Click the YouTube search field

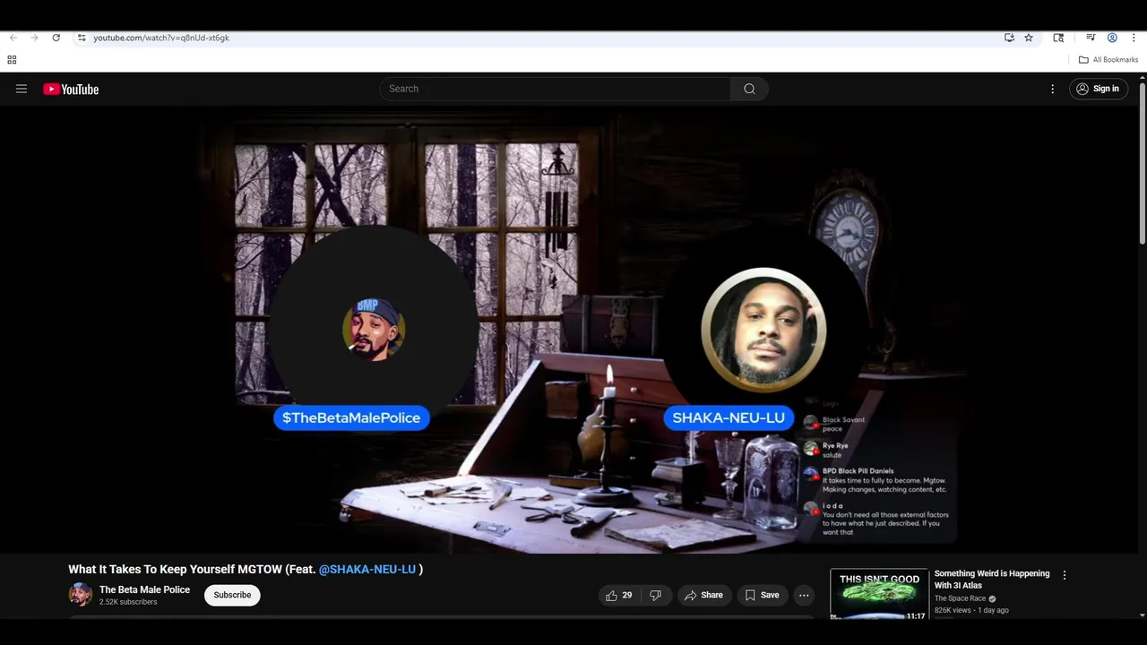pyautogui.click(x=555, y=89)
